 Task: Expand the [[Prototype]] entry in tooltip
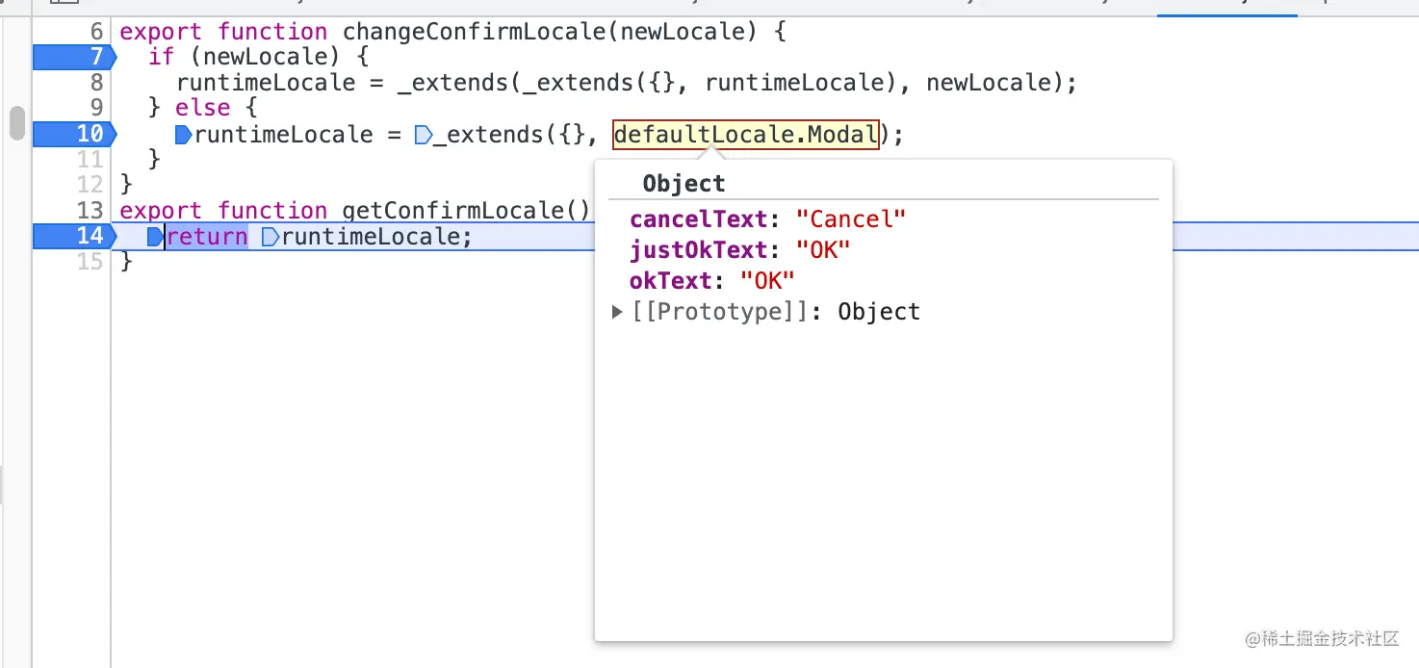click(x=618, y=312)
